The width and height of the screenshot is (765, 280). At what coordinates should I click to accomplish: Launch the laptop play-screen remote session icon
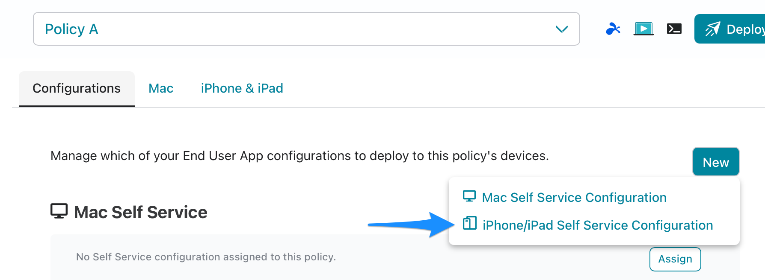643,29
